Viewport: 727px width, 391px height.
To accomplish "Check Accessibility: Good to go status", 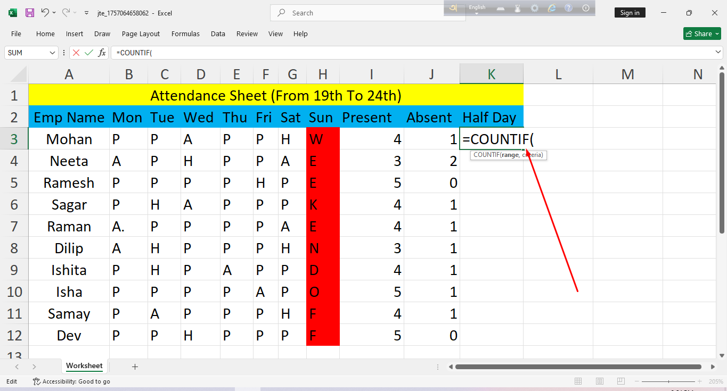I will click(x=71, y=381).
